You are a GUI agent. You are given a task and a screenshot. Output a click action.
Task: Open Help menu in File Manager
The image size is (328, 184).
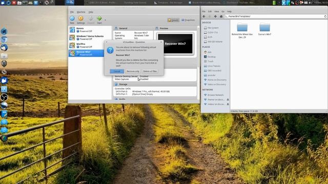pyautogui.click(x=229, y=11)
